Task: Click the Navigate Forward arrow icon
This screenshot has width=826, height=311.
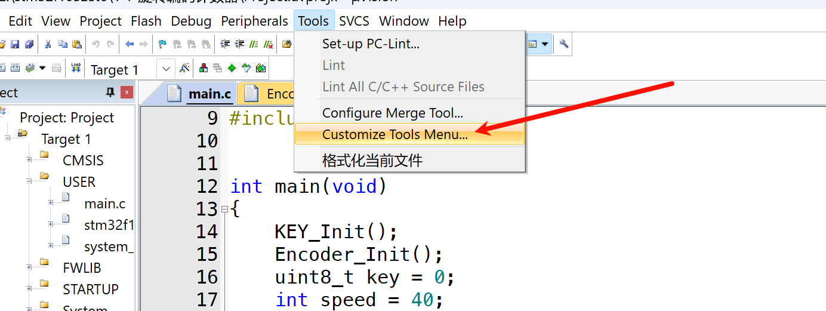Action: point(143,44)
